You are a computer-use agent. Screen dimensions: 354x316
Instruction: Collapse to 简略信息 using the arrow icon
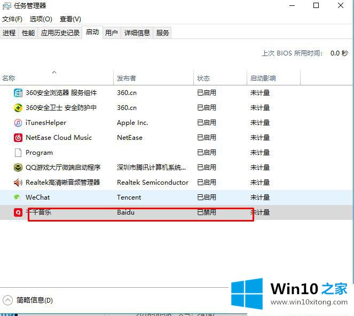[7, 301]
